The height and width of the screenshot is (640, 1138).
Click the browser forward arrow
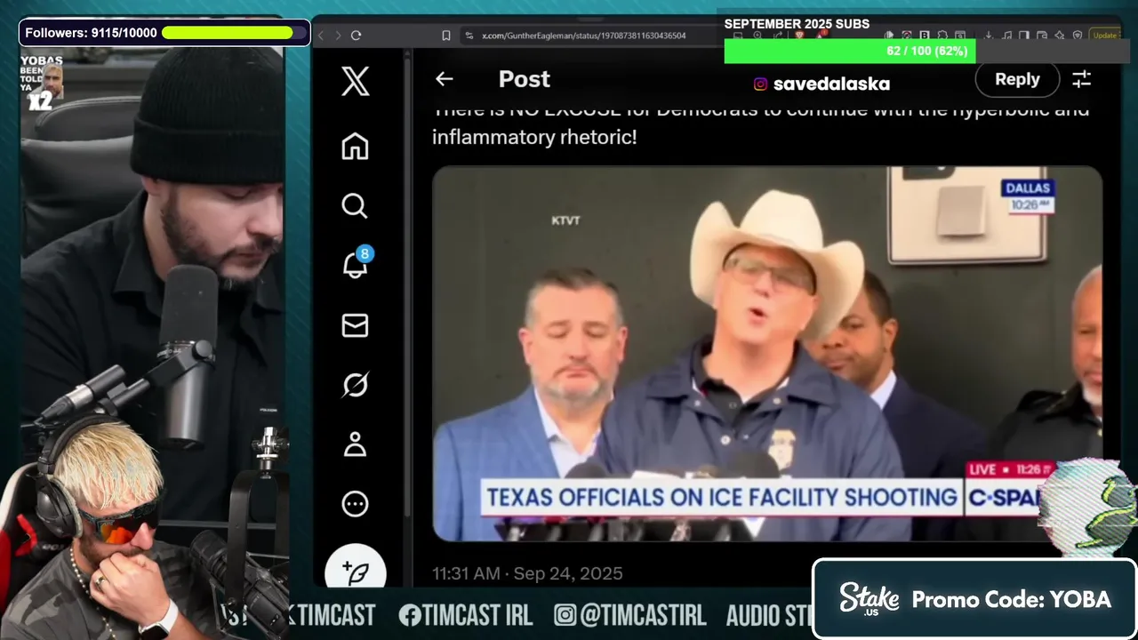pyautogui.click(x=339, y=36)
